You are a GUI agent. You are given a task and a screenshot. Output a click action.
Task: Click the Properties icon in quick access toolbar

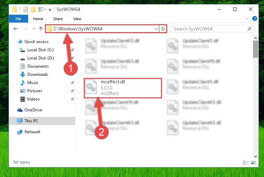[x=26, y=9]
